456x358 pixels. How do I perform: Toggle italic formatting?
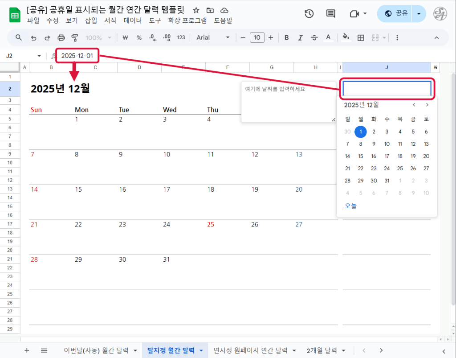pyautogui.click(x=300, y=38)
